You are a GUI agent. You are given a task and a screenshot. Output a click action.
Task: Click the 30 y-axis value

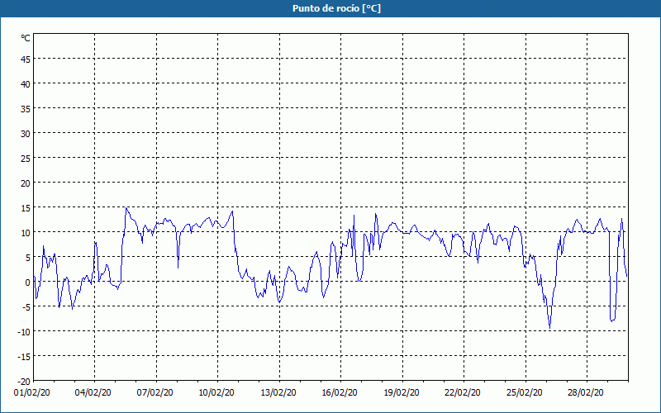point(26,134)
